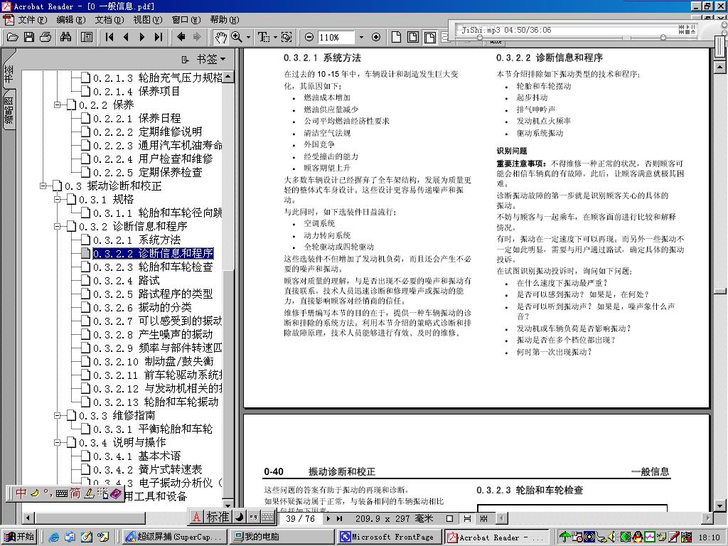Viewport: 728px width, 546px height.
Task: Collapse the 0.3.4 说明与操作 bookmark node
Action: [57, 442]
